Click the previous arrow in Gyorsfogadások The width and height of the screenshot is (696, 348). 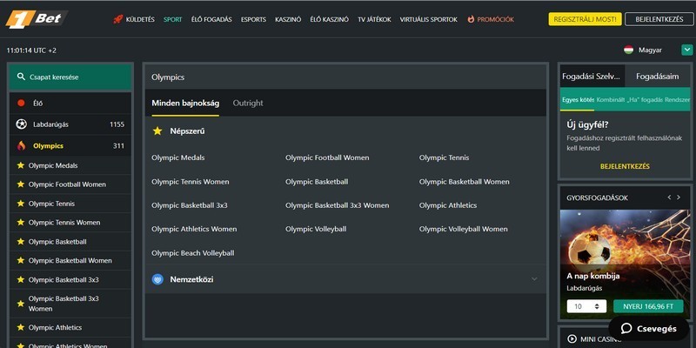[669, 197]
